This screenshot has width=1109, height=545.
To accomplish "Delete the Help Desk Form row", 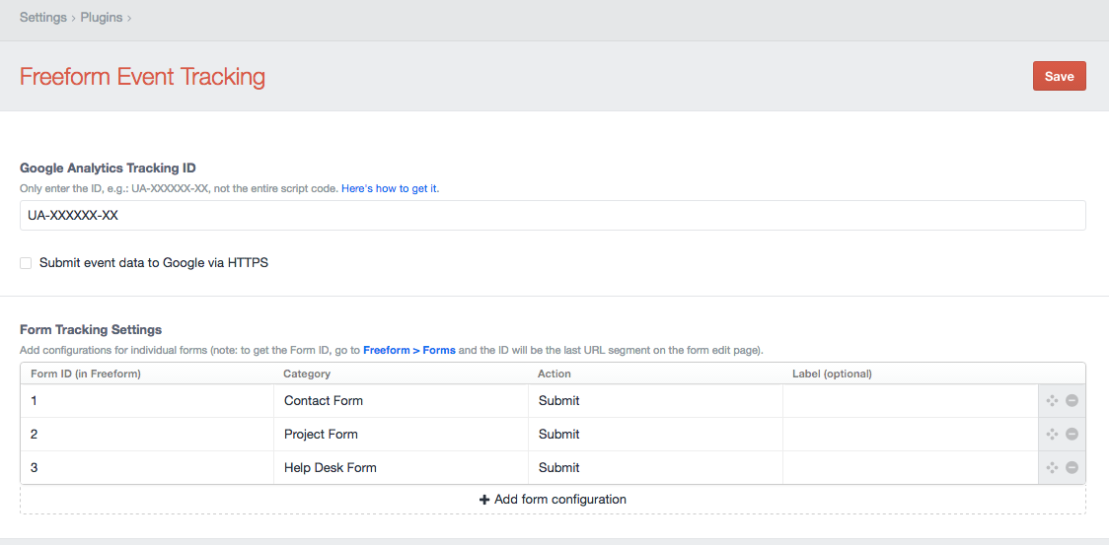I will pyautogui.click(x=1072, y=468).
